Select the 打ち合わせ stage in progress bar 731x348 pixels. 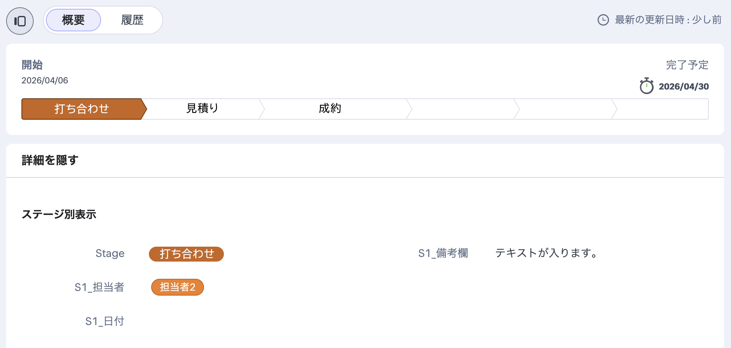point(82,109)
